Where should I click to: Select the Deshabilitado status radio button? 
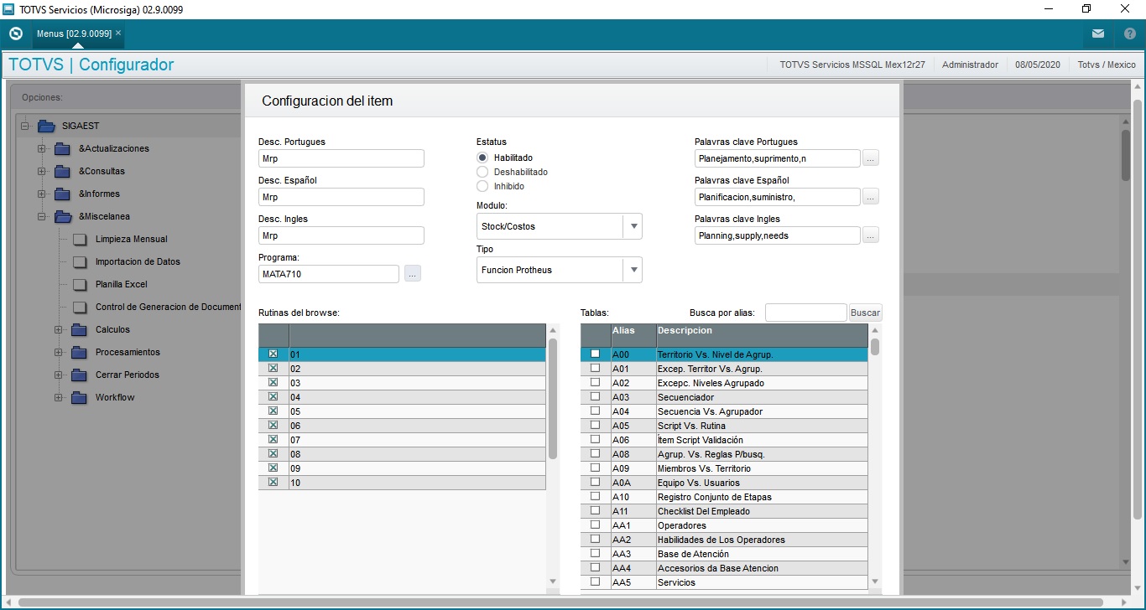(x=482, y=172)
